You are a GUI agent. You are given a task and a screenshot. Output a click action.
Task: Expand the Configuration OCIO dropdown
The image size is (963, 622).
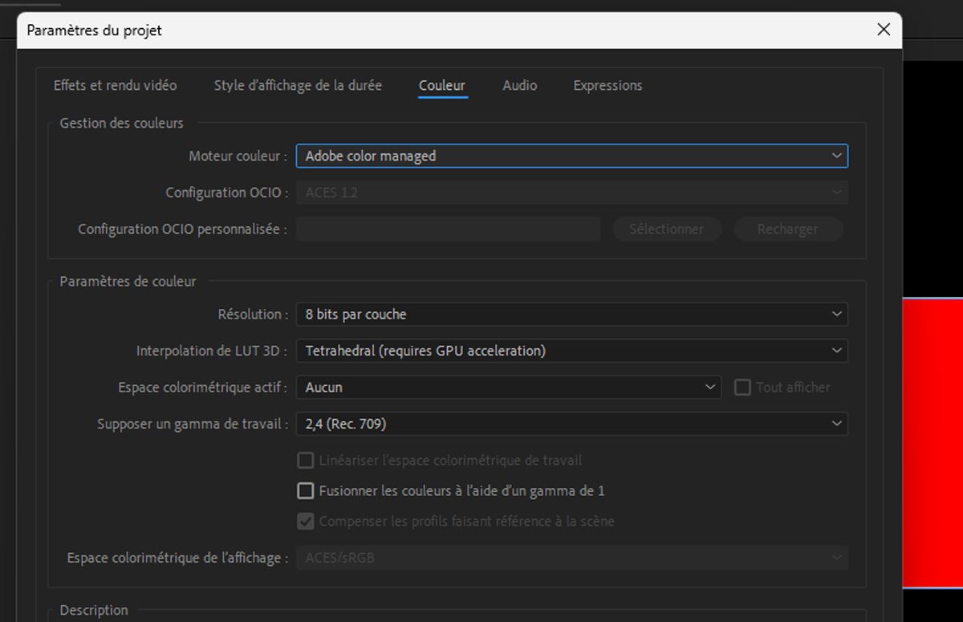tap(571, 193)
